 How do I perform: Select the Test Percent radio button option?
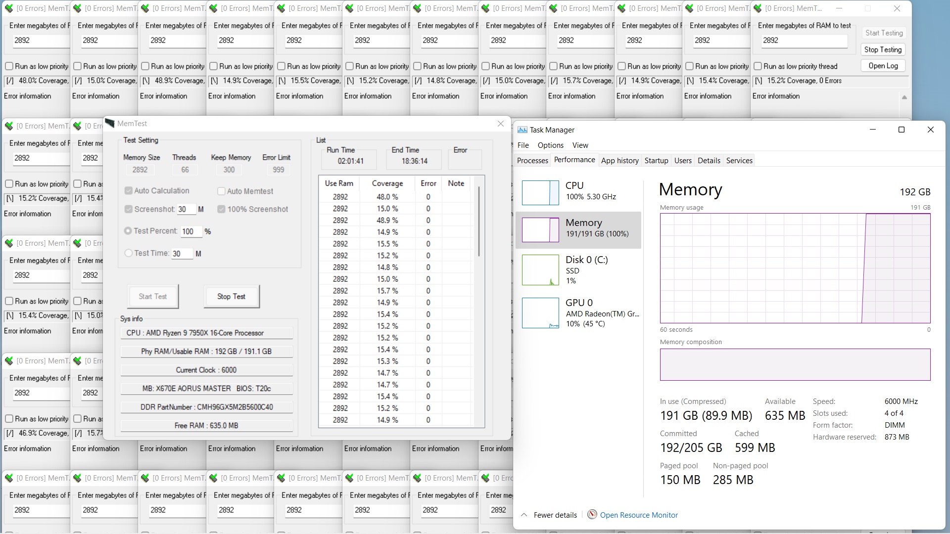point(129,231)
